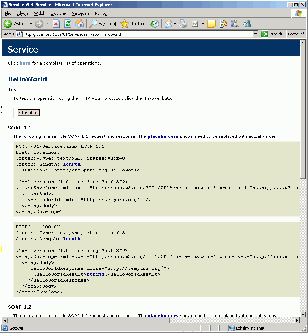Print the page with the printer icon

[183, 24]
